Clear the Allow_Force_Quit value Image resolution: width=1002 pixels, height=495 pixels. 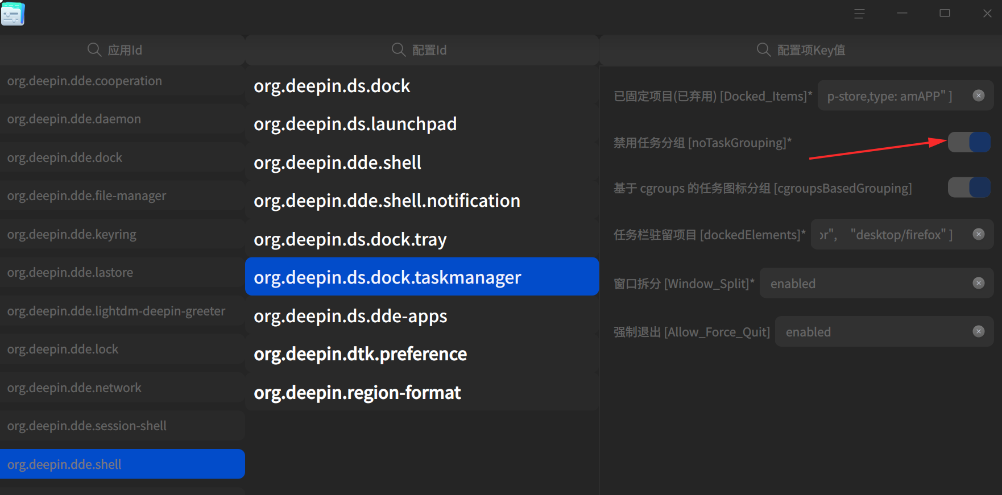[x=978, y=331]
